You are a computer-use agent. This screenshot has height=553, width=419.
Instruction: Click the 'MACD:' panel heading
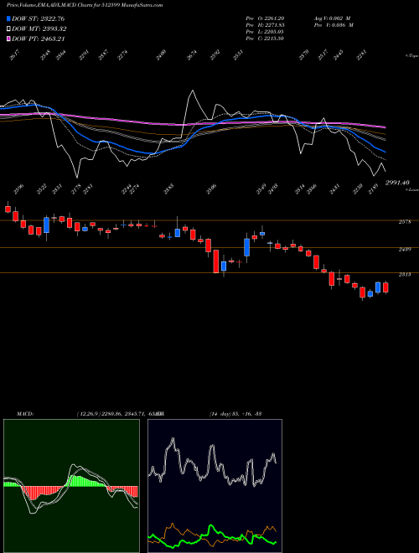(x=25, y=414)
